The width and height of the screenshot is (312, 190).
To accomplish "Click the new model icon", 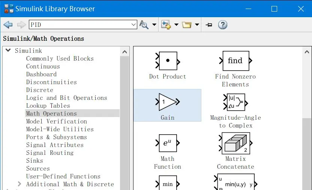I will pos(166,25).
